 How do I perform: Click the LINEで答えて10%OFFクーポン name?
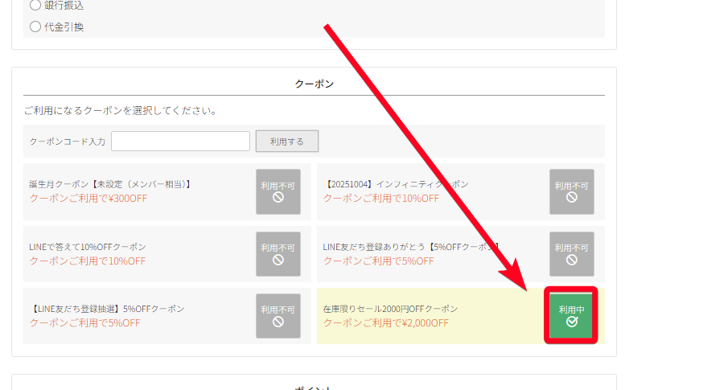pyautogui.click(x=88, y=247)
